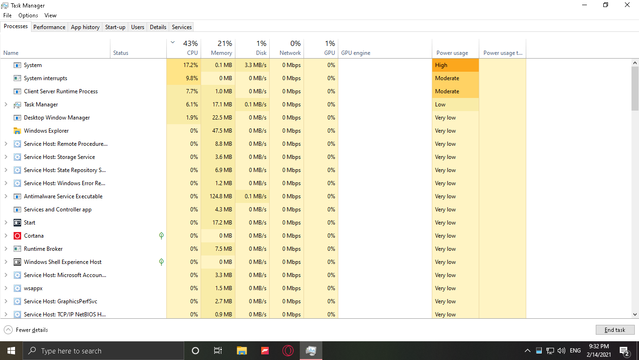
Task: Expand the Runtime Broker process group
Action: coord(6,249)
